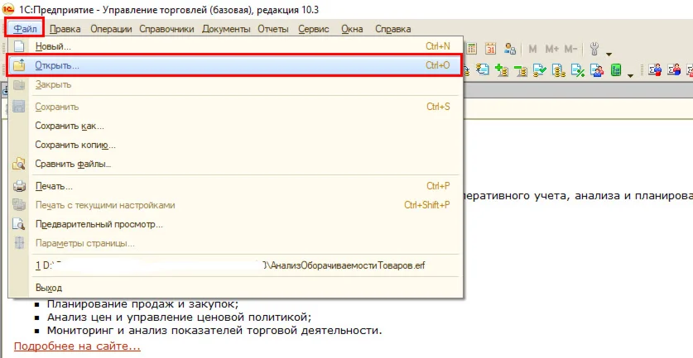693x358 pixels.
Task: Click the sigma report icon with red person
Action: (x=674, y=69)
